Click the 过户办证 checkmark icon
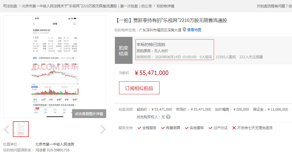 (210, 128)
